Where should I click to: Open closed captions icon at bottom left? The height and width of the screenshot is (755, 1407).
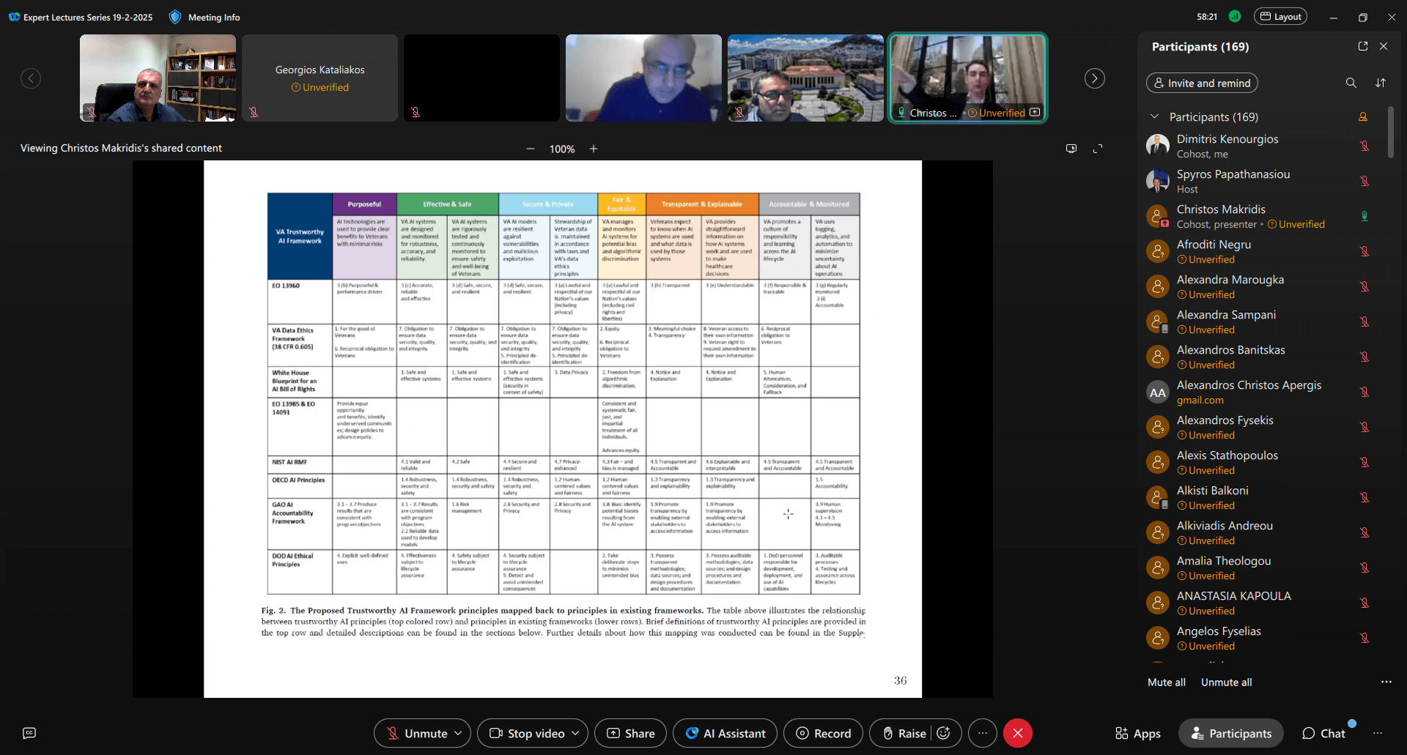coord(29,733)
